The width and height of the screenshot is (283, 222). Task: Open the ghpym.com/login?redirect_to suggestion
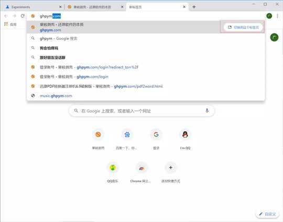(146, 67)
